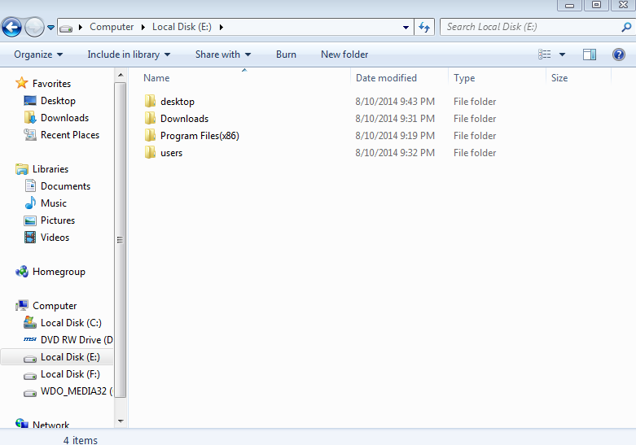Click the drive icon in address bar

pos(66,28)
